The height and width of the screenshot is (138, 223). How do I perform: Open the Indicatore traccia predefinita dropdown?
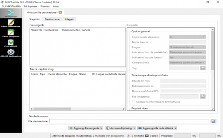pos(187,52)
